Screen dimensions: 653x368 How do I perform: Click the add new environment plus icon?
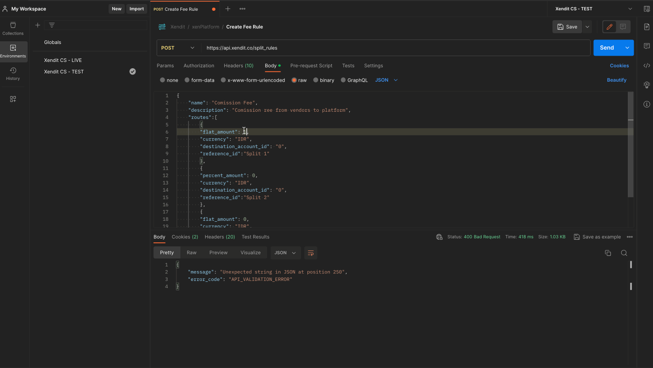pyautogui.click(x=38, y=25)
